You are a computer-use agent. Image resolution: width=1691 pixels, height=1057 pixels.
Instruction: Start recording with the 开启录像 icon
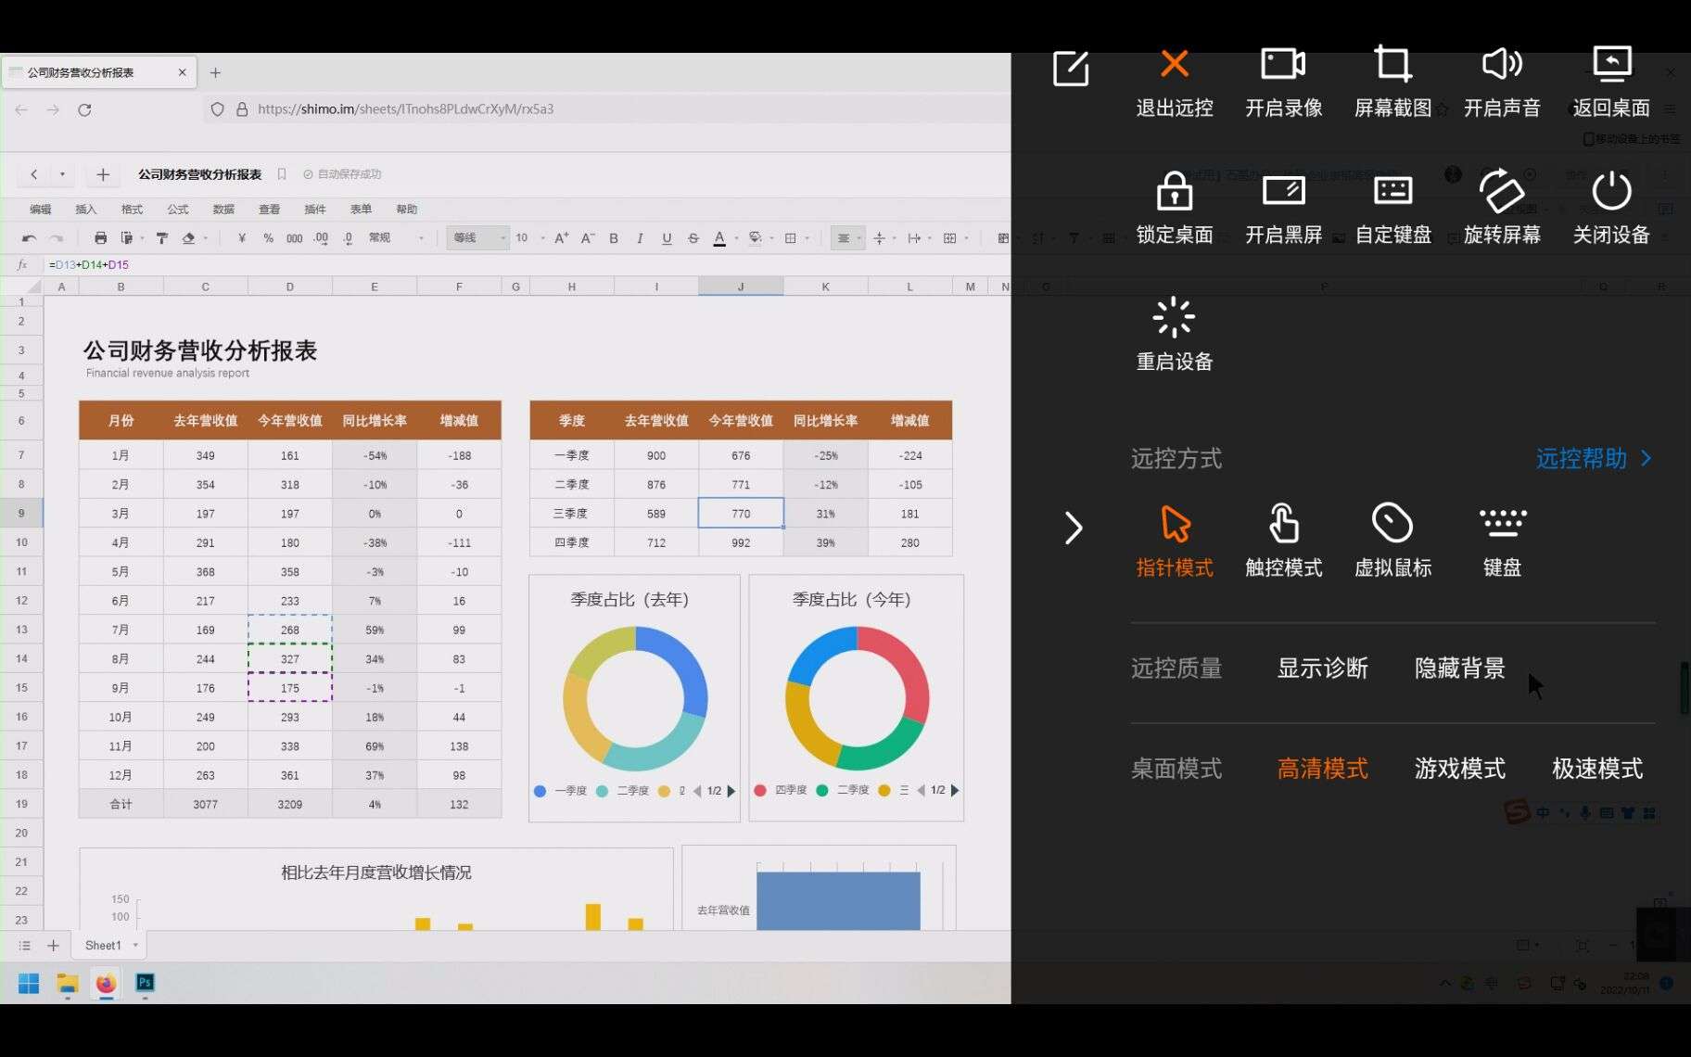[x=1282, y=83]
